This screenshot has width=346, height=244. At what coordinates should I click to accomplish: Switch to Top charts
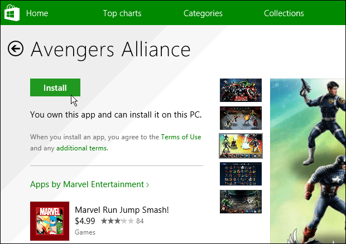[x=122, y=13]
